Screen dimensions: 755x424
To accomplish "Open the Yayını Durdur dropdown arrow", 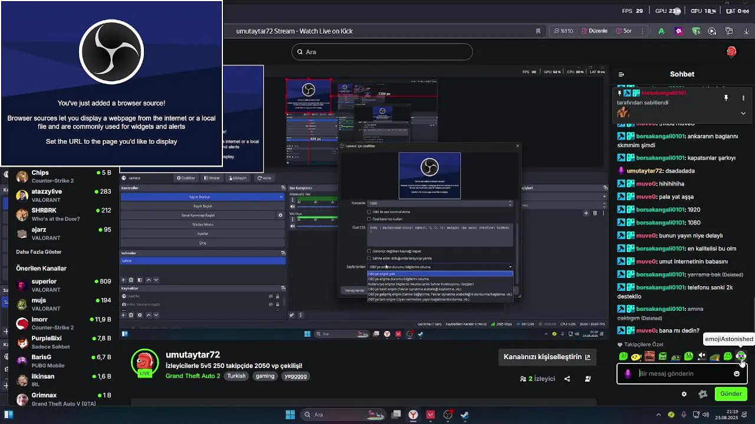I will pos(281,197).
